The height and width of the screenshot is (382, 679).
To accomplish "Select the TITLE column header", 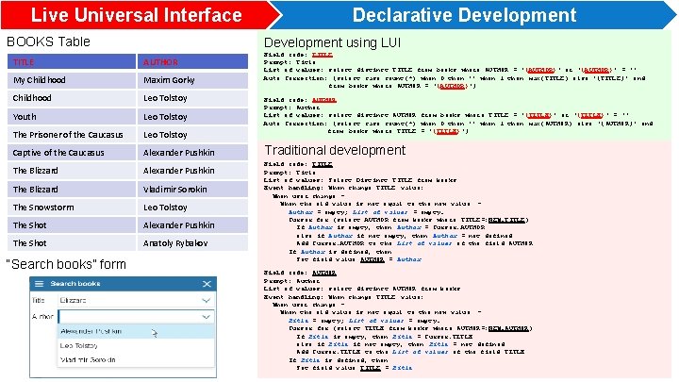I will coord(72,61).
